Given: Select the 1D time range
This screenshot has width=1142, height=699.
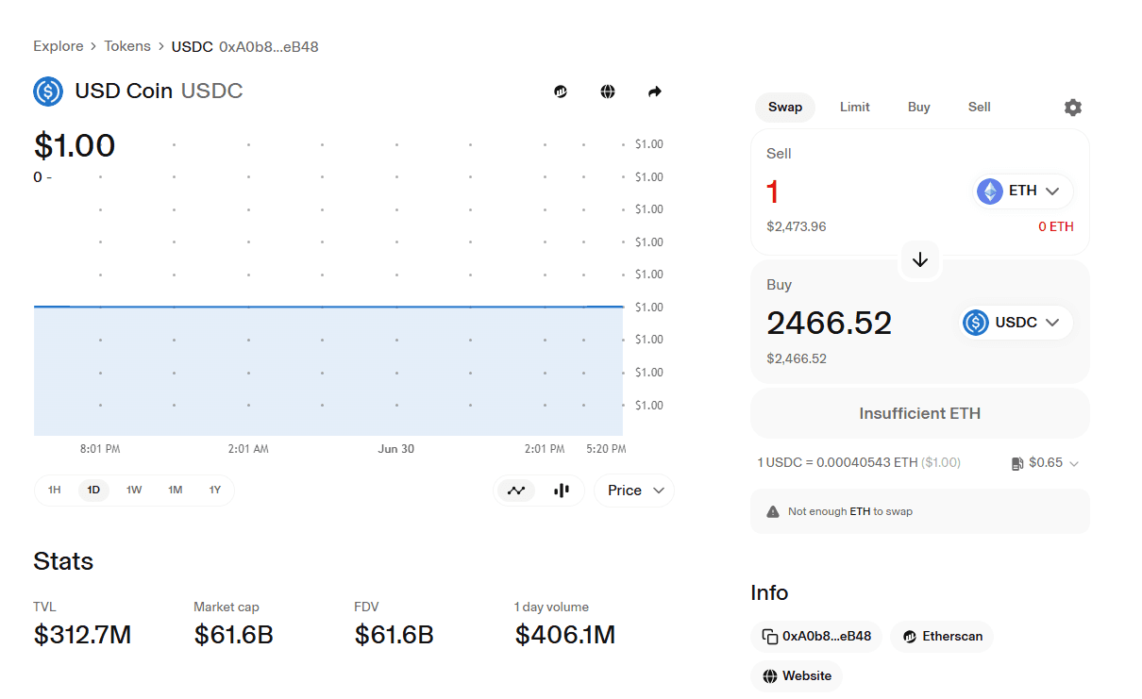Looking at the screenshot, I should coord(93,491).
